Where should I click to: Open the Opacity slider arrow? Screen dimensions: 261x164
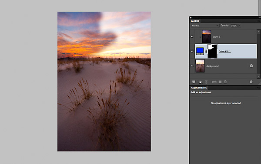click(239, 26)
